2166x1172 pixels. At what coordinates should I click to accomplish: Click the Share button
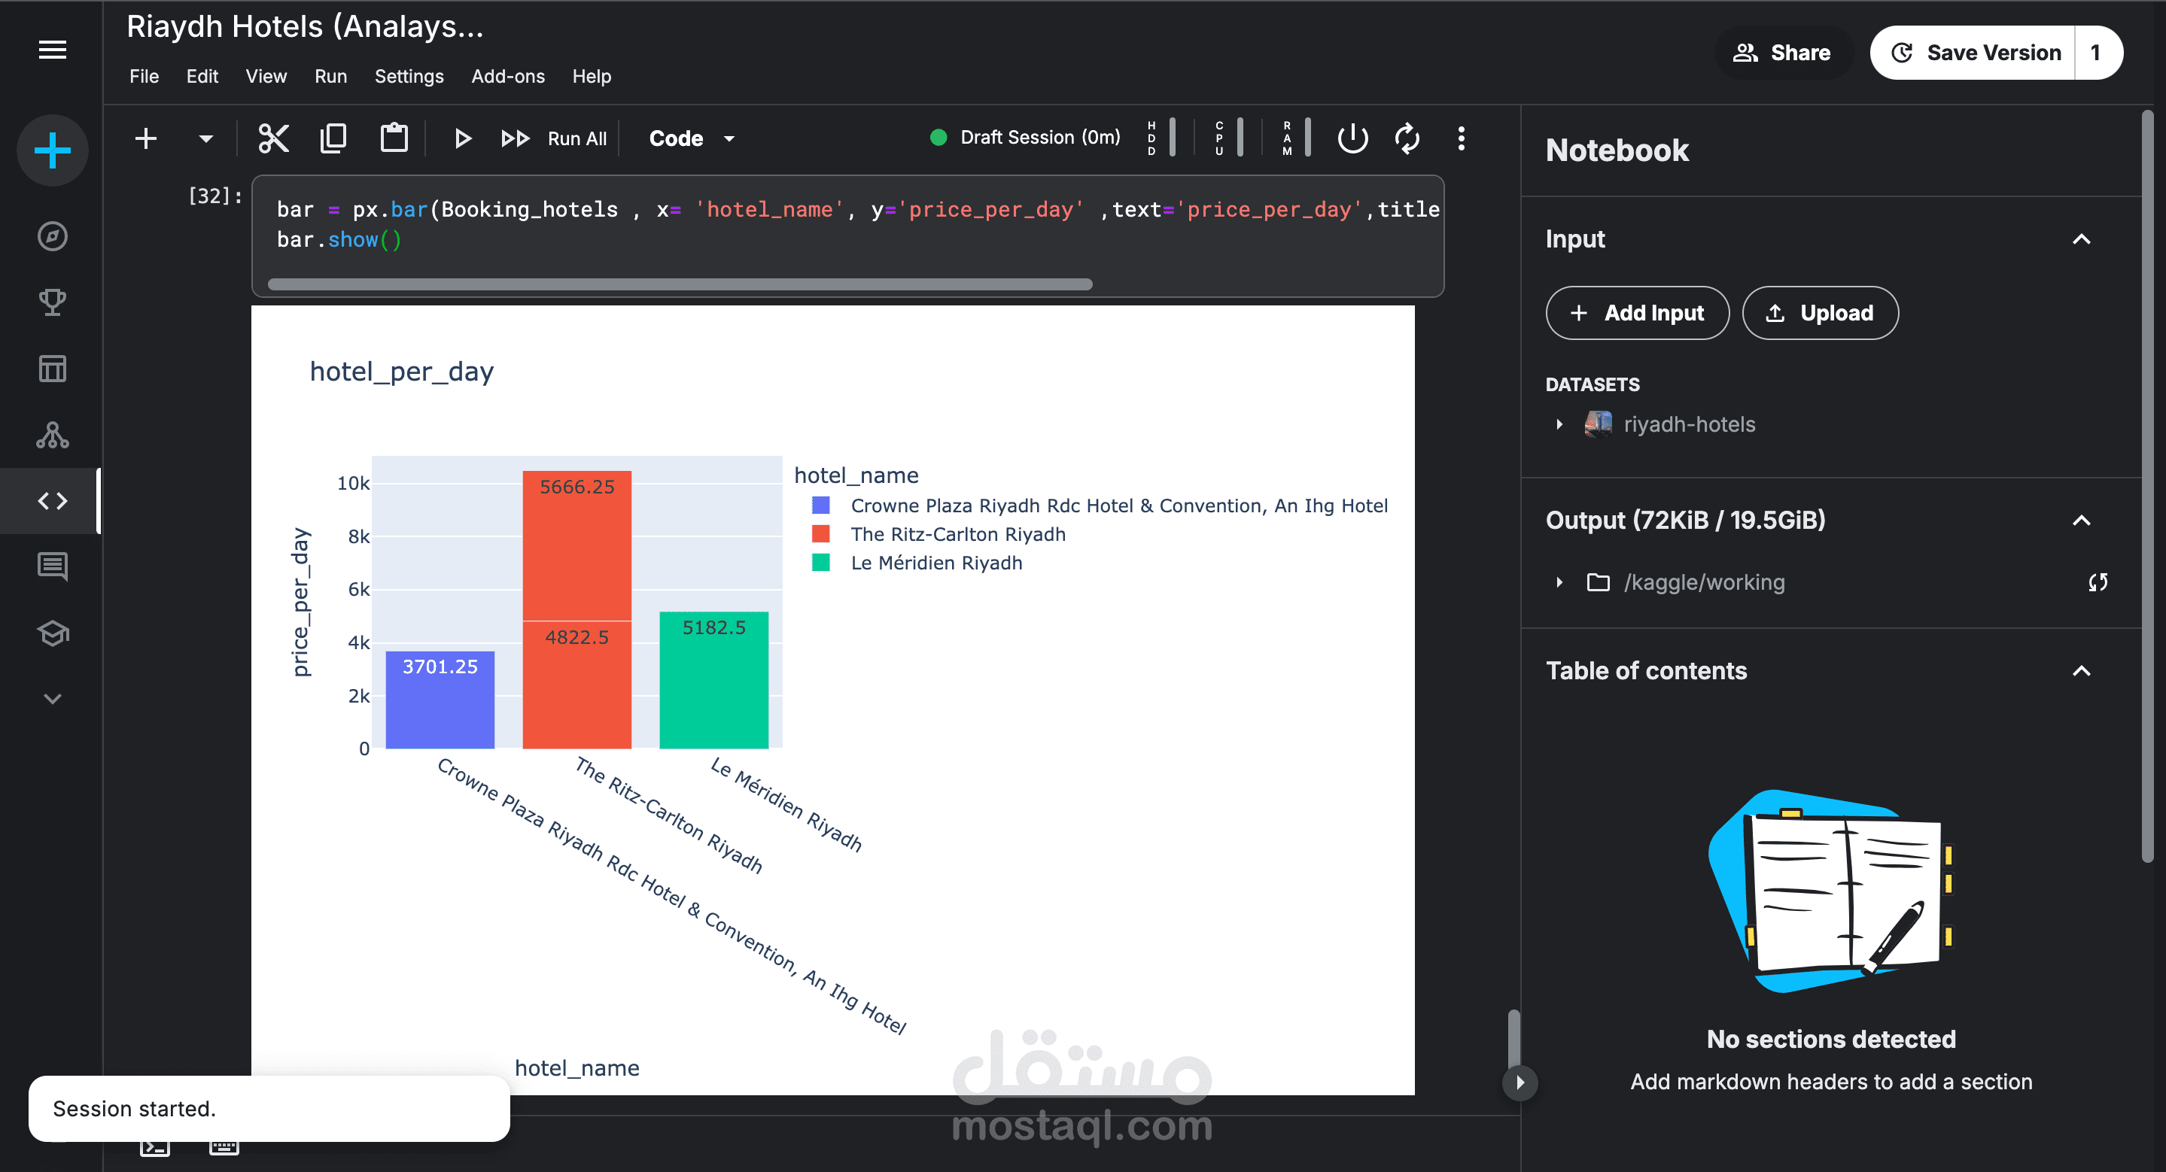tap(1783, 53)
